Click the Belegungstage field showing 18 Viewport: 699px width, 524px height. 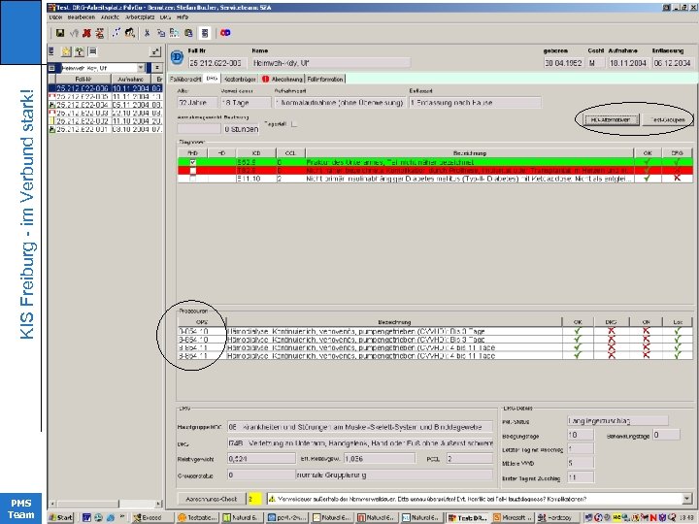pos(580,435)
